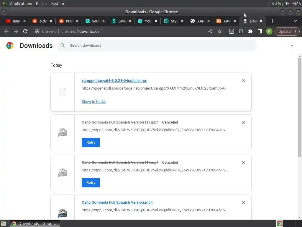The width and height of the screenshot is (302, 227).
Task: Click show desktop icon in bottom panel
Action: tap(4, 223)
